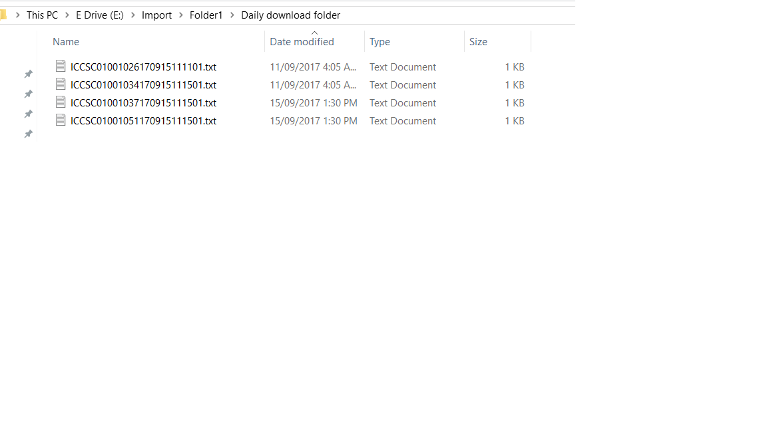Click the text file icon of ICCSC01001026170915111101.txt

point(61,66)
